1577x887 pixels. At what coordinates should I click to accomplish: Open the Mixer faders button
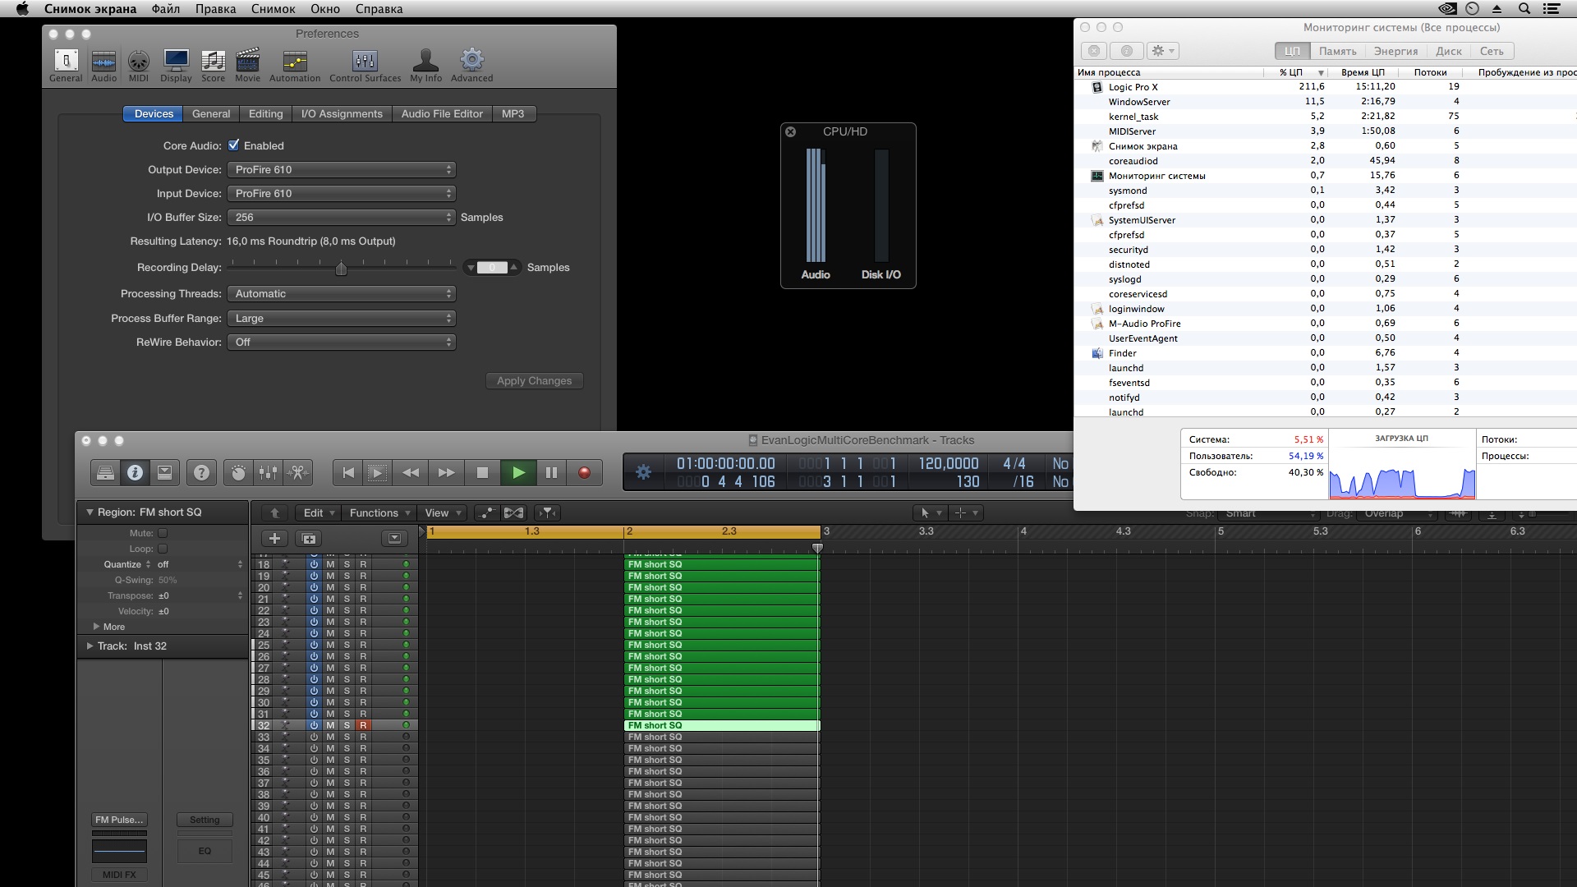pyautogui.click(x=268, y=472)
